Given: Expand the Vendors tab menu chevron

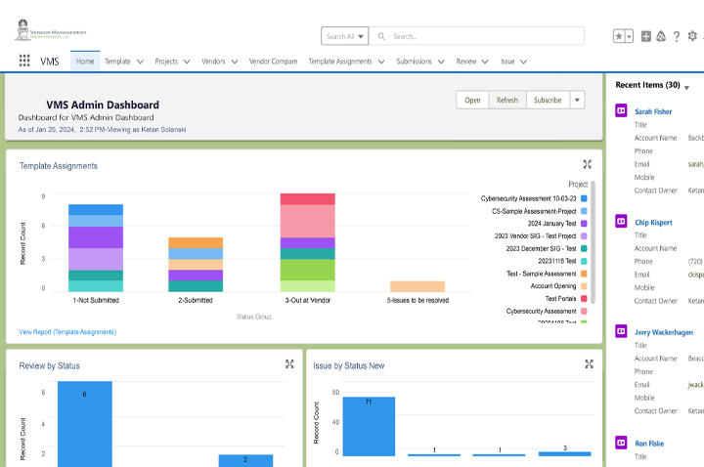Looking at the screenshot, I should [234, 62].
